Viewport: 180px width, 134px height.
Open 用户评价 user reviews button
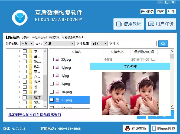(x=161, y=24)
